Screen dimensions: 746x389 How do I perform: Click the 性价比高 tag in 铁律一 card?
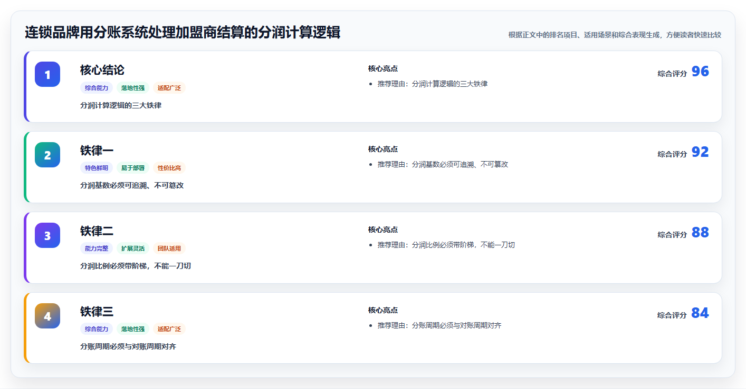(169, 168)
